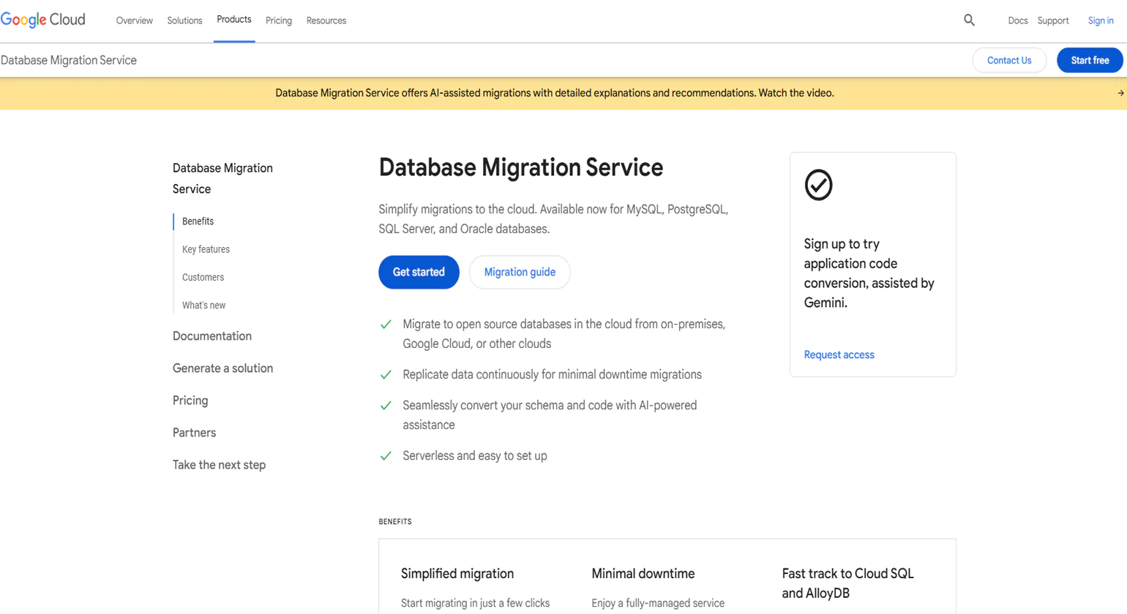Open the Products menu
Image resolution: width=1127 pixels, height=614 pixels.
[233, 20]
